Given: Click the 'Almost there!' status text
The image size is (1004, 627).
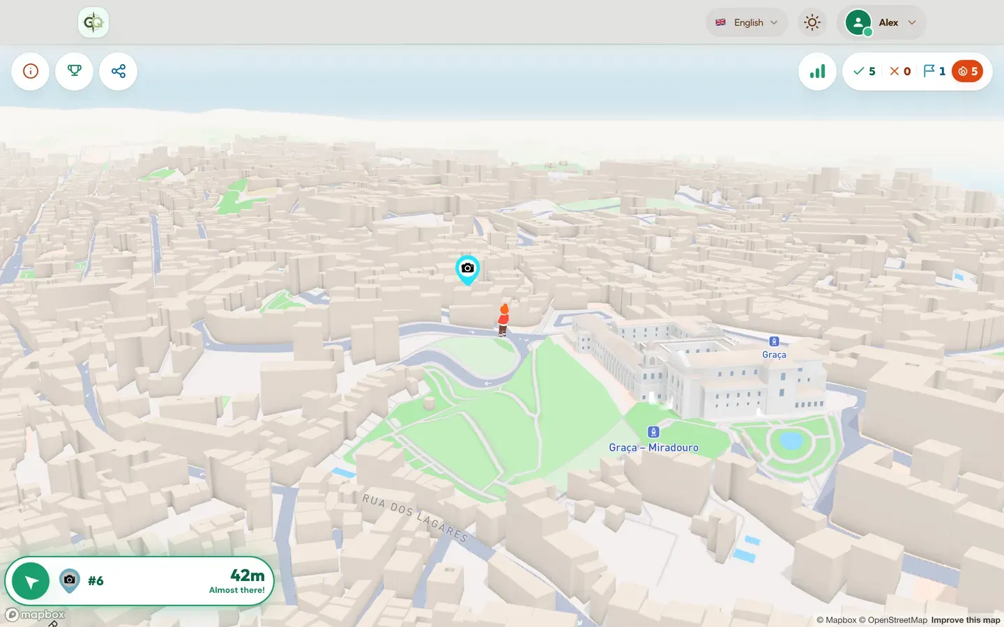Looking at the screenshot, I should tap(237, 590).
